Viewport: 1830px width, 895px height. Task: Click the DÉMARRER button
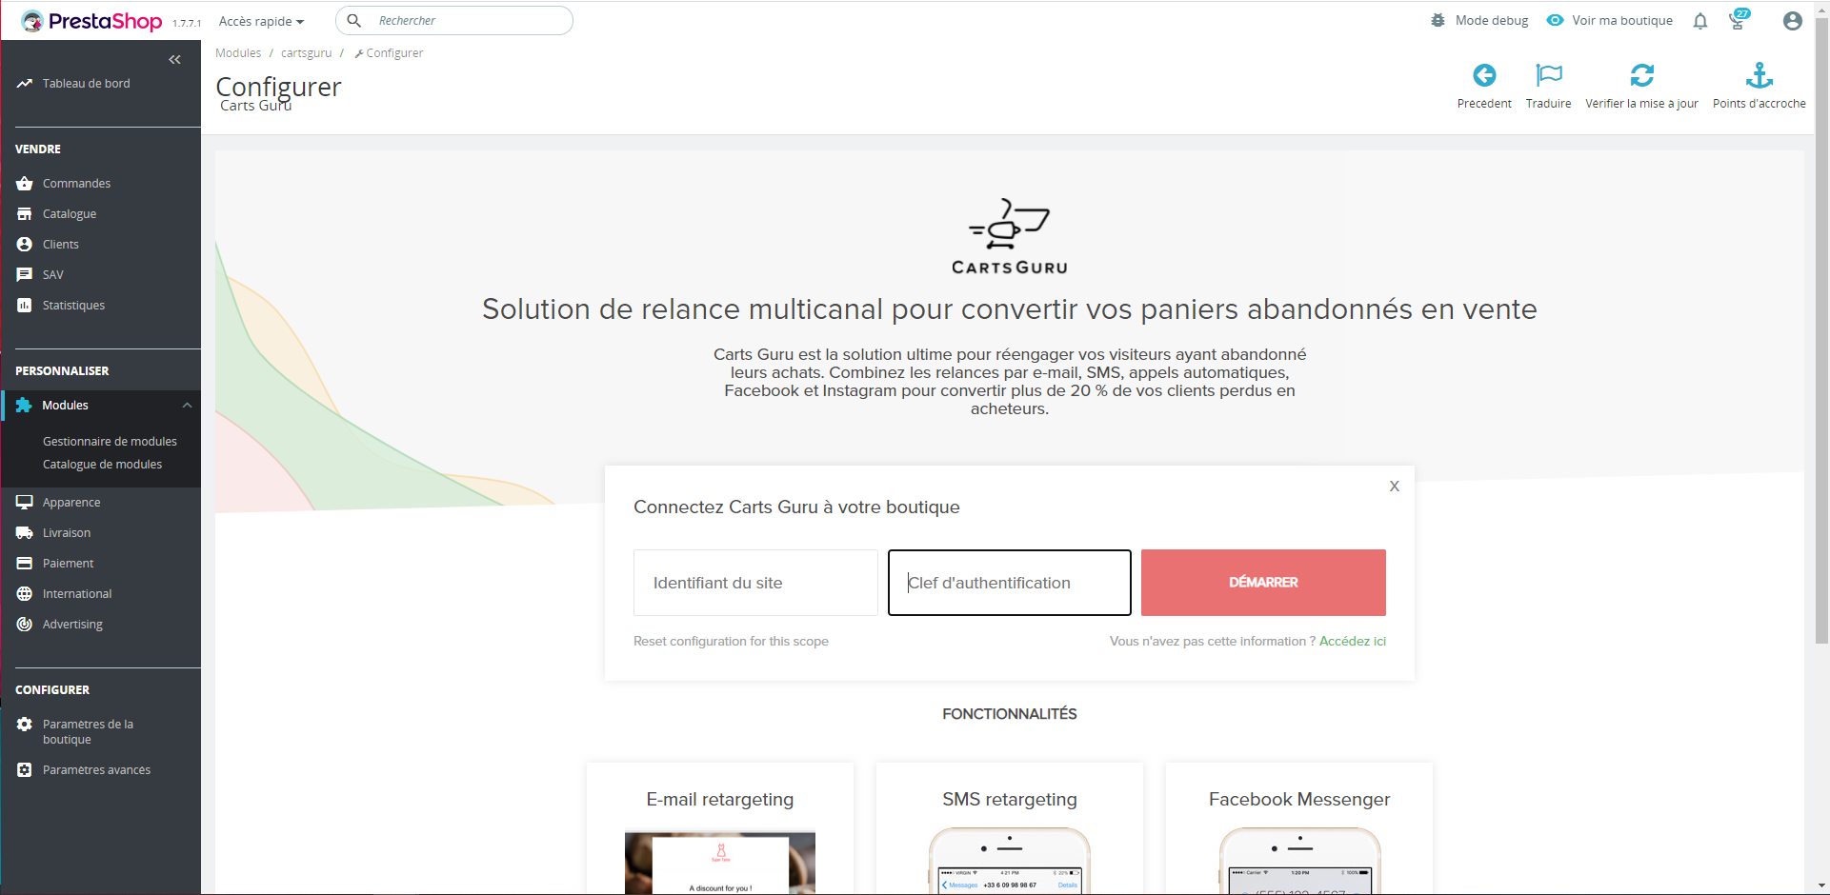(1263, 583)
